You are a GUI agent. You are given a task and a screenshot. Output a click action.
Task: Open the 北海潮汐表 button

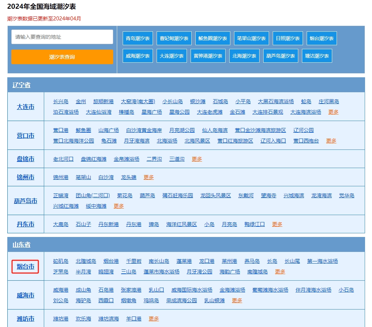click(244, 56)
